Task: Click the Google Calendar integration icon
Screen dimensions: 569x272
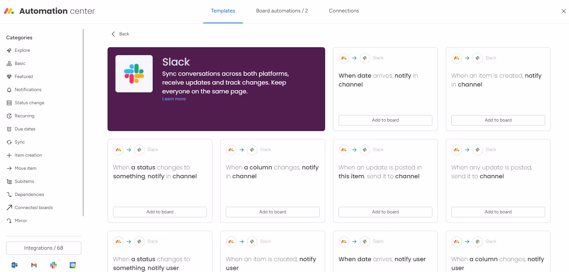Action: coord(73,265)
